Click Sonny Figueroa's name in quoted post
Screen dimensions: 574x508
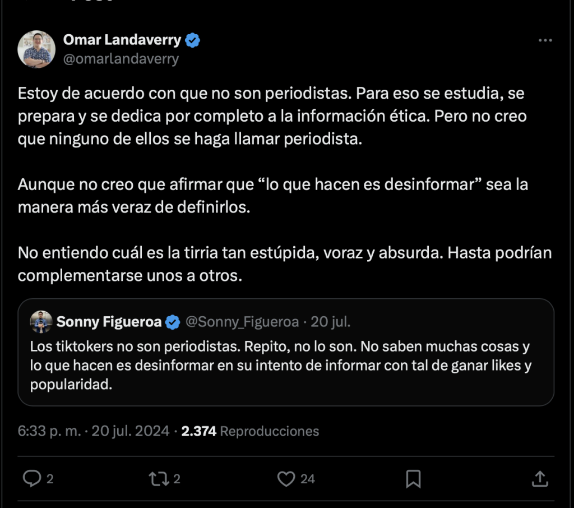coord(109,322)
